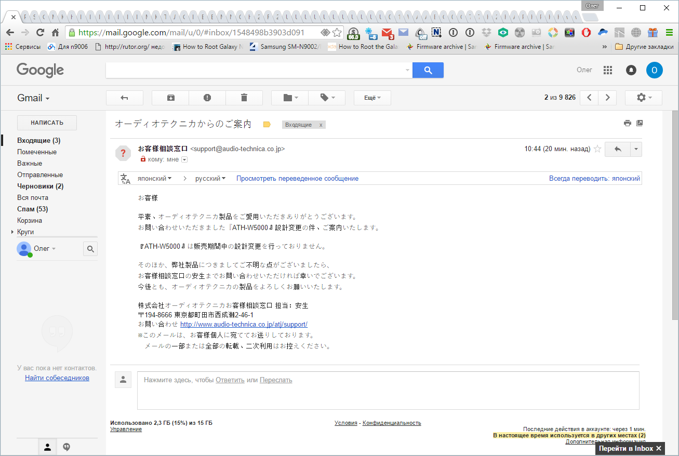679x456 pixels.
Task: Click the reply arrow button
Action: point(618,149)
